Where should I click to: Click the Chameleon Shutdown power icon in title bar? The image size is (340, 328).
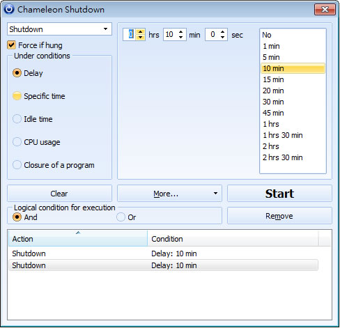[9, 9]
